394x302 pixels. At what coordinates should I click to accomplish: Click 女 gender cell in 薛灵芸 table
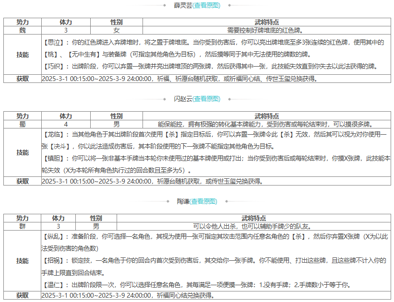click(x=116, y=30)
